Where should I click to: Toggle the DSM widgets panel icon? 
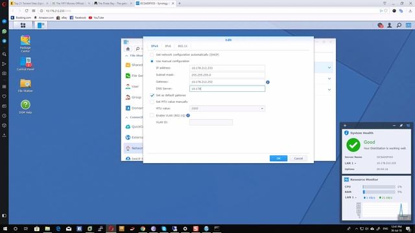[409, 25]
